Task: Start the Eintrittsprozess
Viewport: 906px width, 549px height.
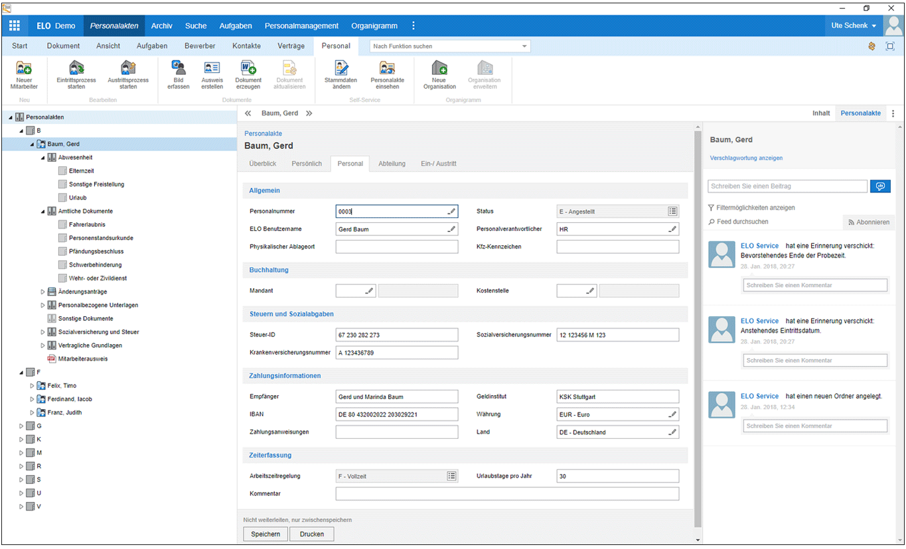Action: pyautogui.click(x=76, y=68)
